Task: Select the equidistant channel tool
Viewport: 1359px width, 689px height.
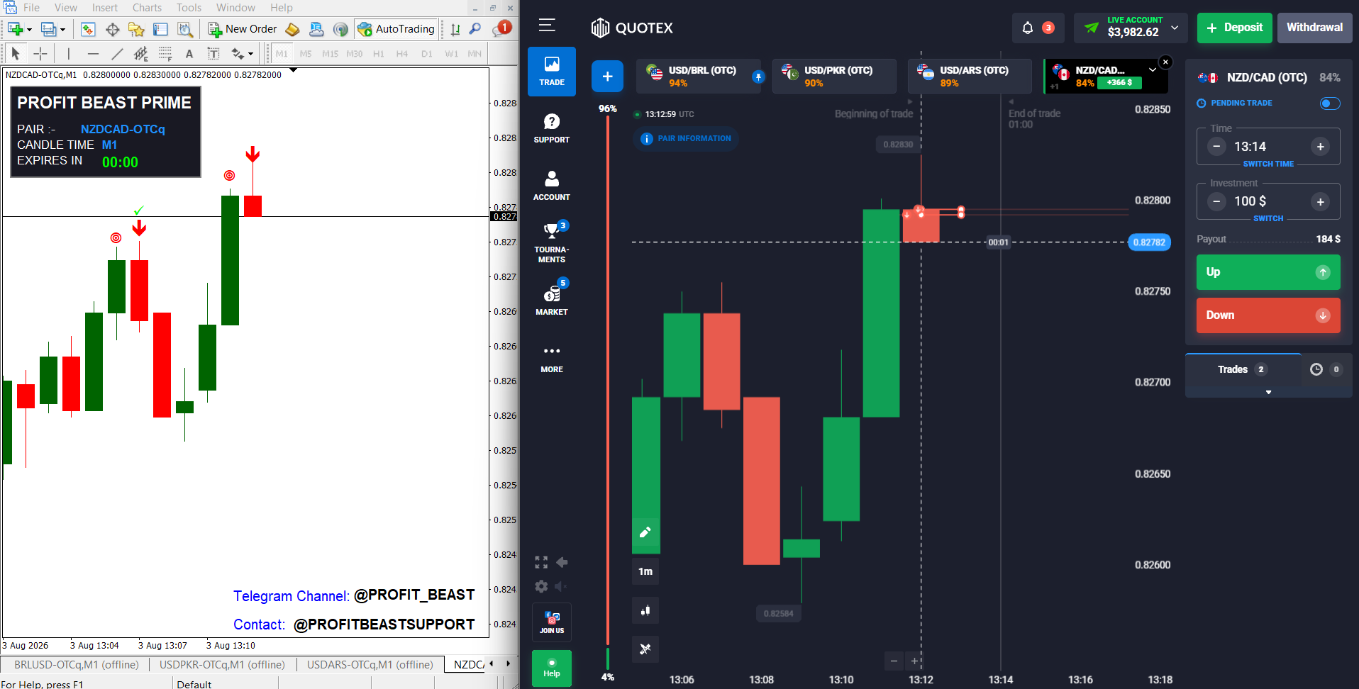Action: point(141,53)
